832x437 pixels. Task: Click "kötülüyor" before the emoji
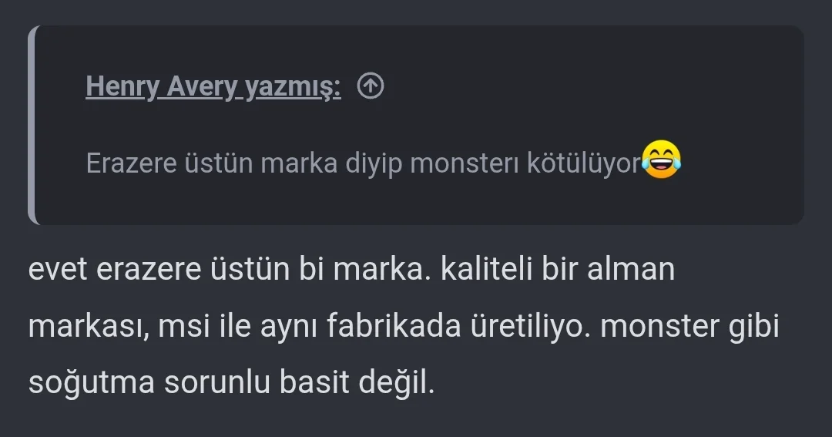point(583,163)
